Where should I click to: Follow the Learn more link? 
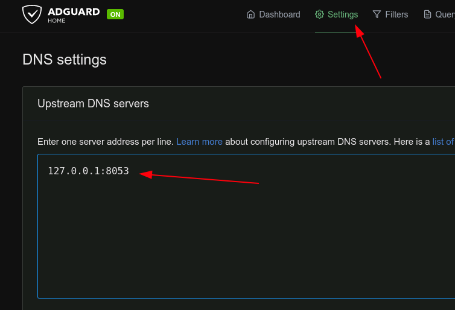pos(199,142)
